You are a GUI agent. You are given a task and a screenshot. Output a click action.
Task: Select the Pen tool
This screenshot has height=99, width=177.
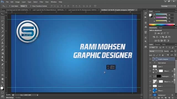point(2,64)
